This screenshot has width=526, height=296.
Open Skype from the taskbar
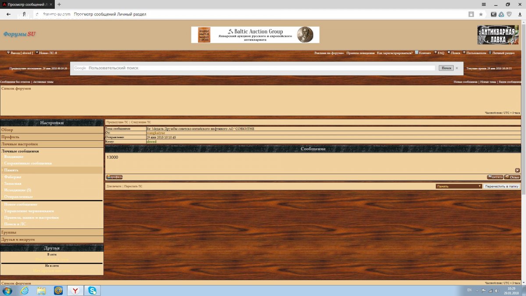click(92, 290)
